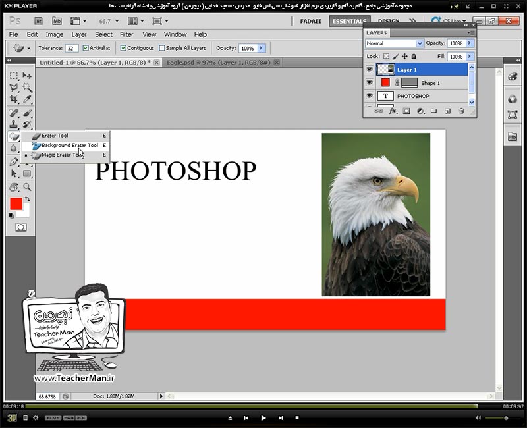
Task: Open layer Opacity slider arrow
Action: 470,43
